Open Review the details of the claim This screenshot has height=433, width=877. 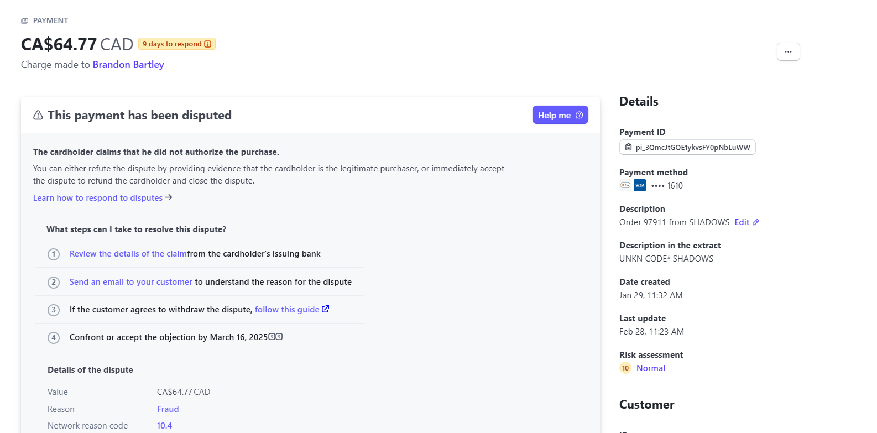tap(128, 254)
